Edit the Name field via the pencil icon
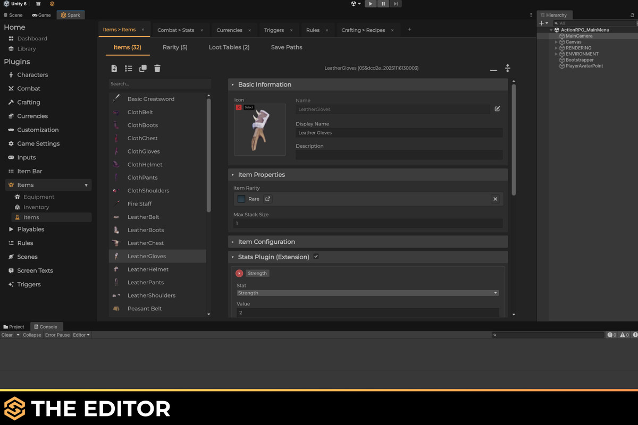 click(x=497, y=108)
